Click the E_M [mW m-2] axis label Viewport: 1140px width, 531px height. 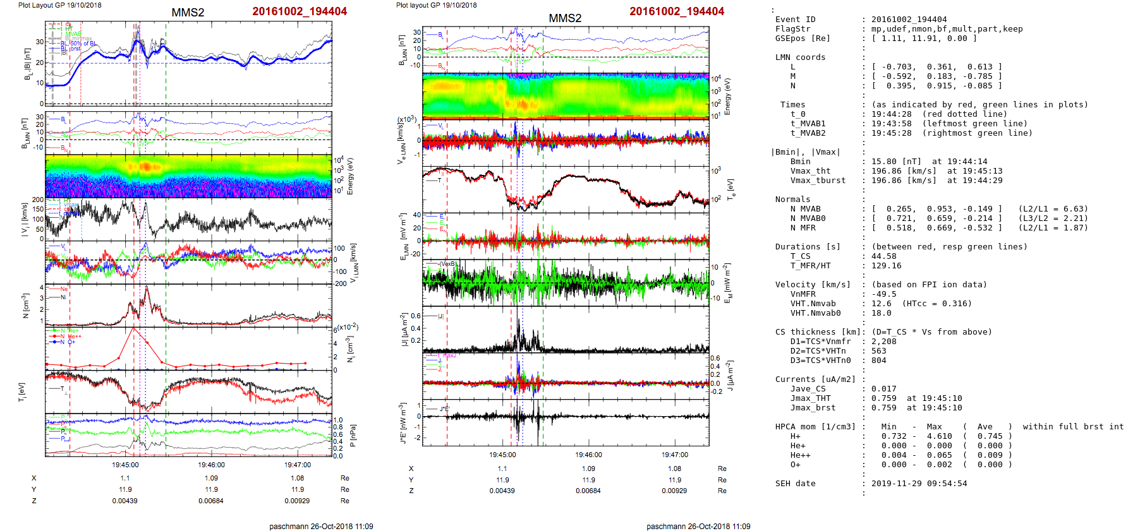coord(727,282)
